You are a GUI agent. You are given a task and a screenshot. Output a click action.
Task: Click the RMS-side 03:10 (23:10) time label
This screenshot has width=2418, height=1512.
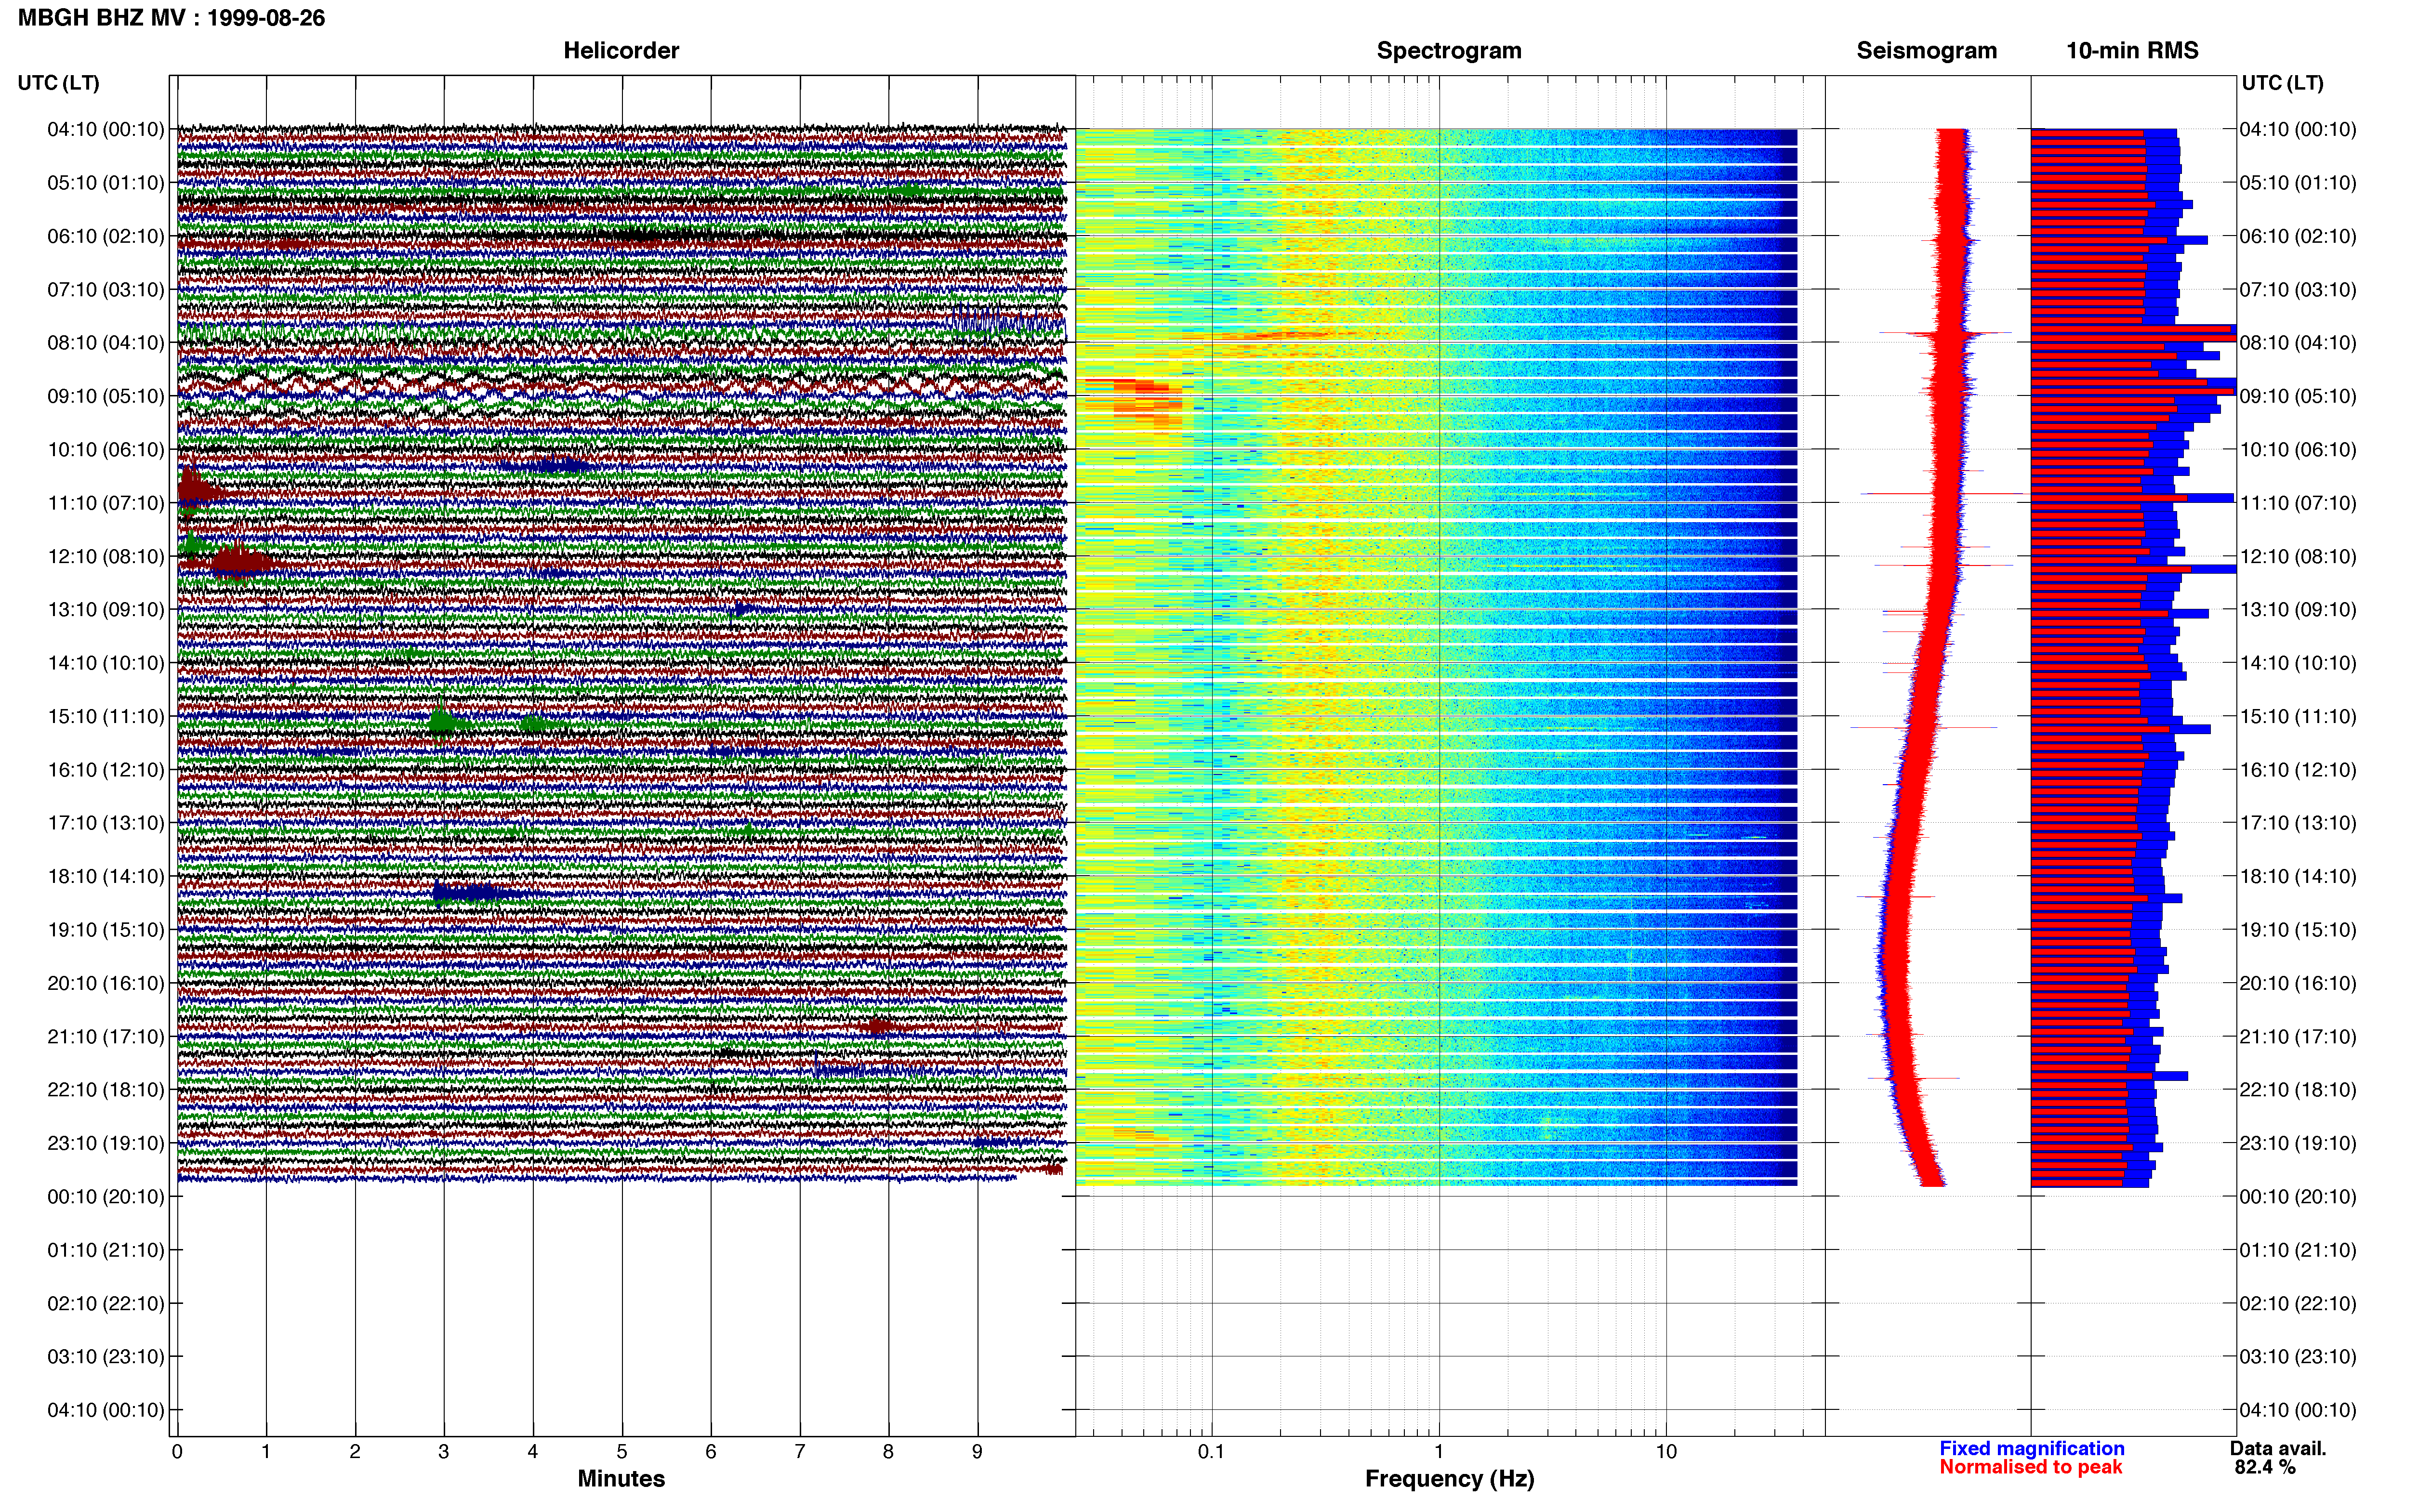click(x=2298, y=1357)
